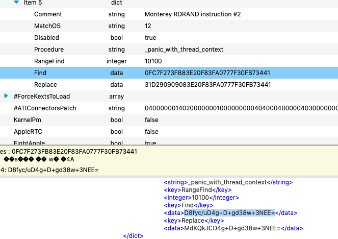Screen dimensions: 338x239
Task: Collapse the Item 5 dict row
Action: (16, 2)
